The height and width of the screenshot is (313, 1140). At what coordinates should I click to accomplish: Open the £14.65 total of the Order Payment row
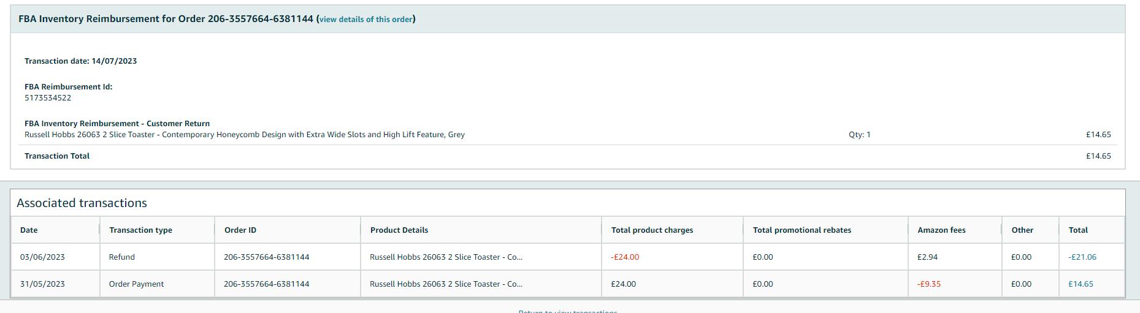pyautogui.click(x=1081, y=284)
